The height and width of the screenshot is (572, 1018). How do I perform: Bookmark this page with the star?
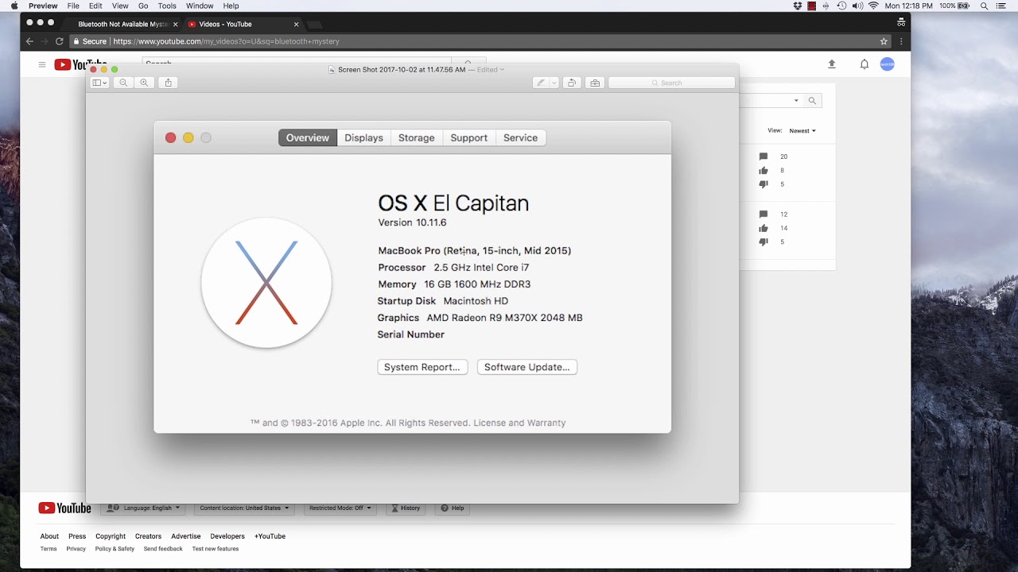pyautogui.click(x=884, y=41)
